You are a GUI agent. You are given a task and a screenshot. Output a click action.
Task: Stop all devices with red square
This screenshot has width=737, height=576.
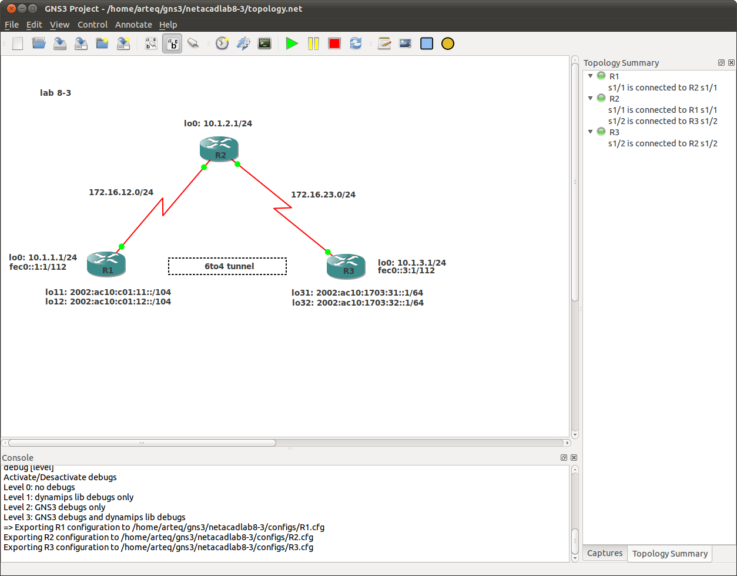[334, 43]
